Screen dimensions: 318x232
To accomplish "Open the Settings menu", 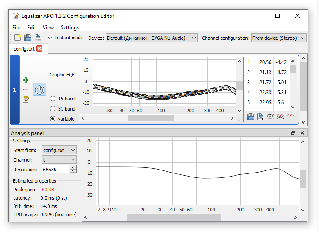I will click(x=70, y=28).
